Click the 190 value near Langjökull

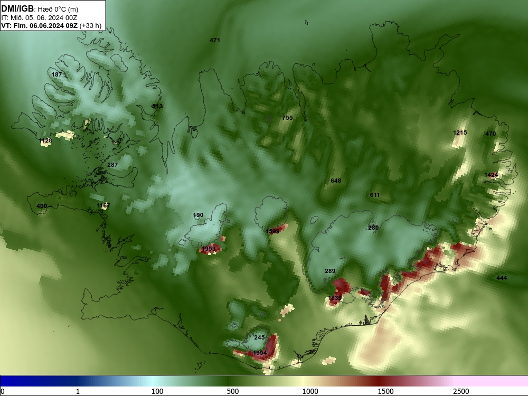199,215
